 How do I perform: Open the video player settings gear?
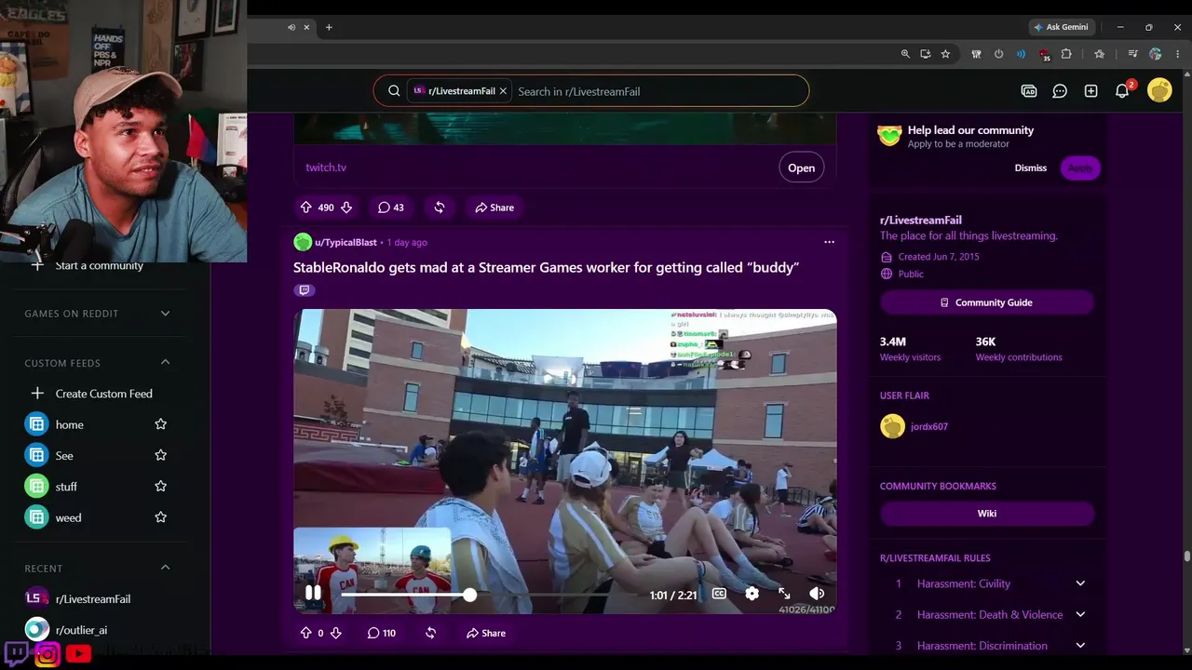click(x=752, y=594)
